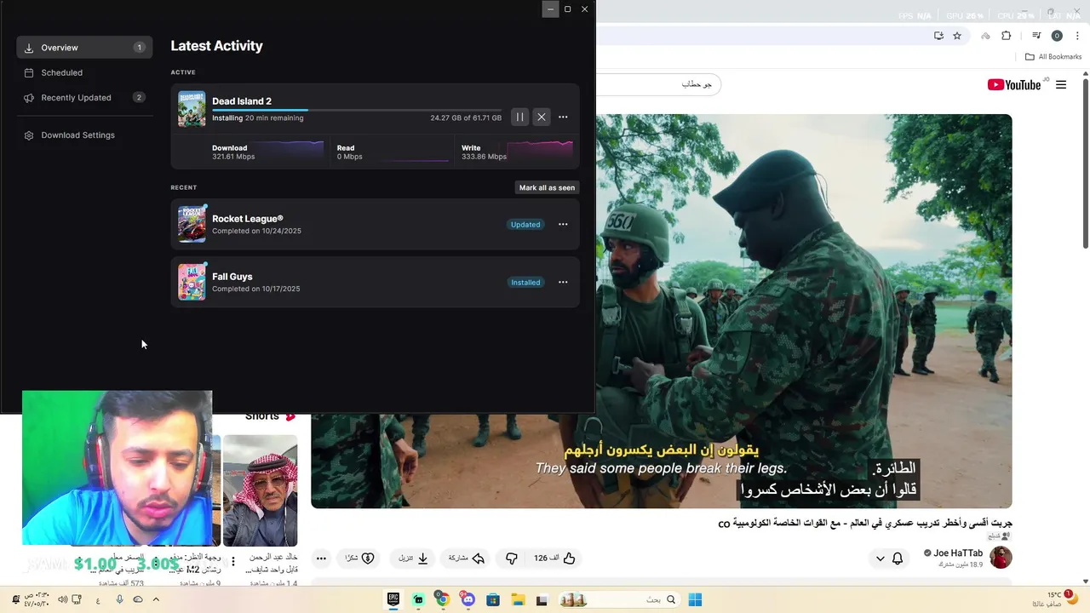
Task: Click the video Share button
Action: tap(467, 559)
